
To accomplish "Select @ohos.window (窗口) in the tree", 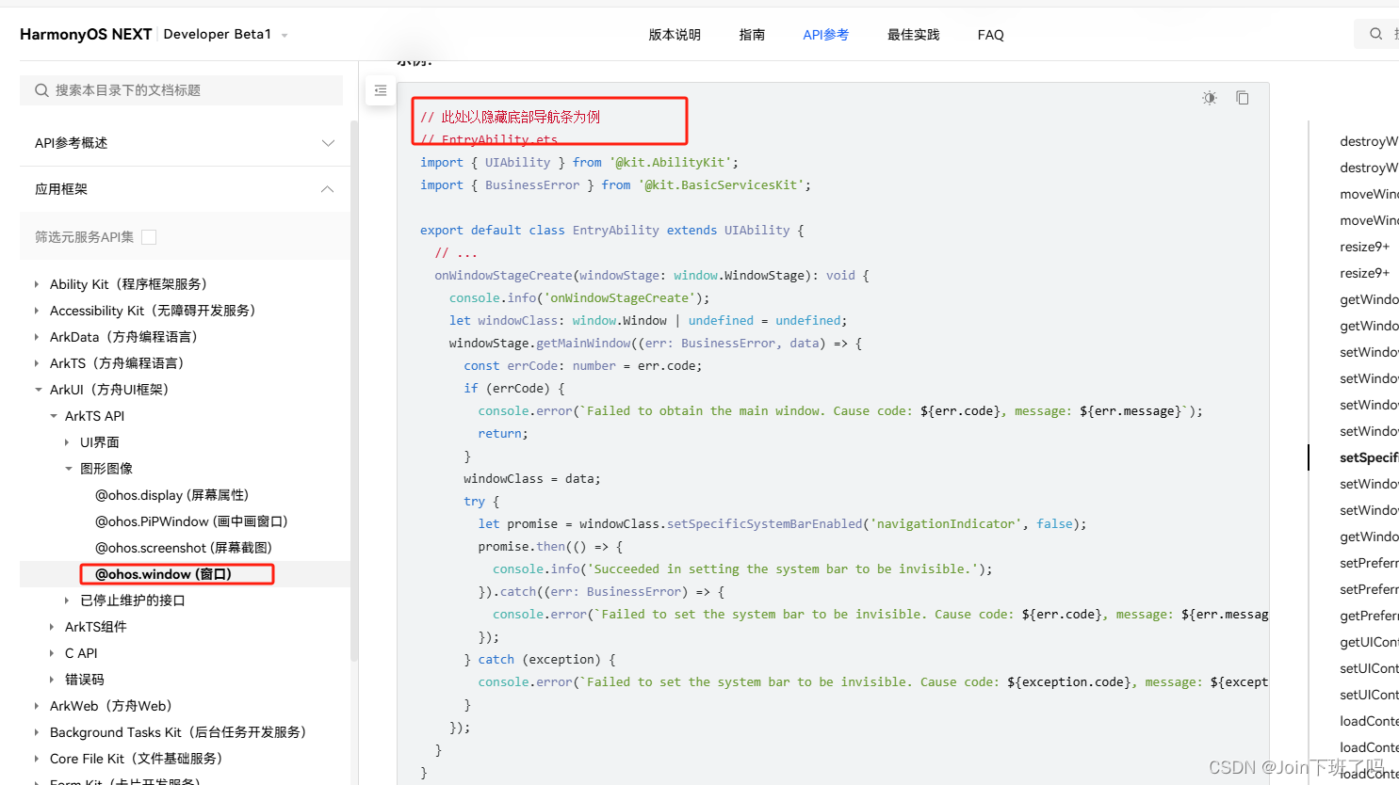I will [164, 574].
